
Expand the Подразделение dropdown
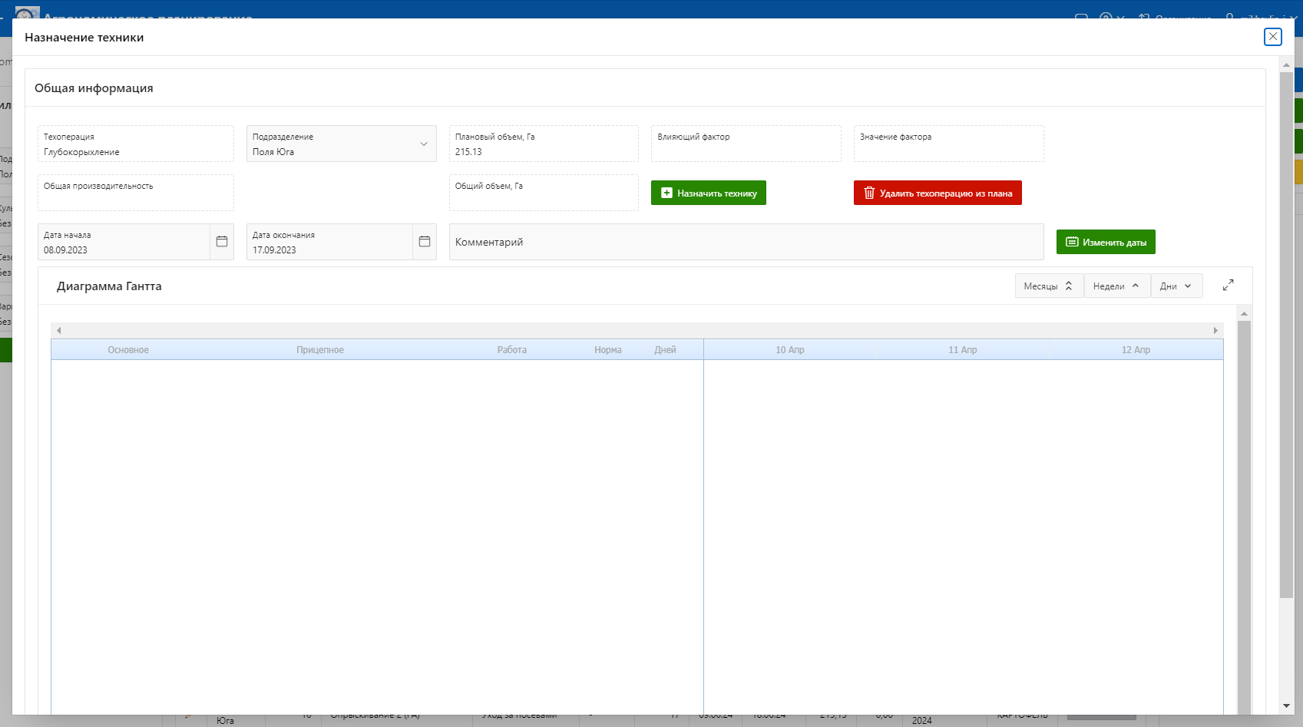(x=423, y=144)
